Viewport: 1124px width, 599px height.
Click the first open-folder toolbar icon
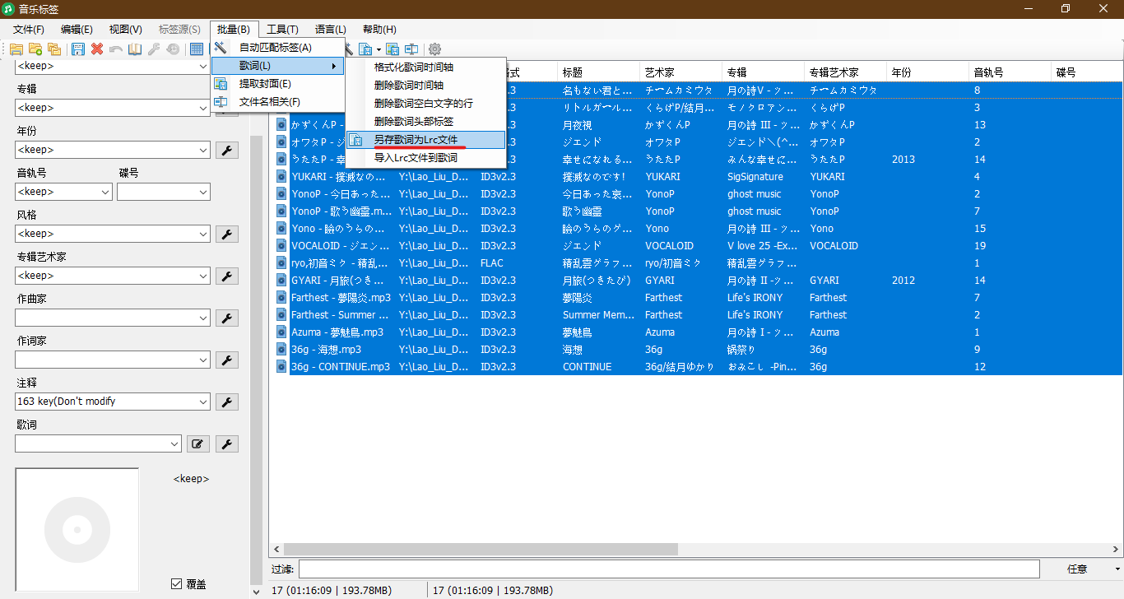[x=16, y=49]
